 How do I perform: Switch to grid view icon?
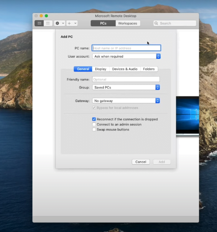39,23
